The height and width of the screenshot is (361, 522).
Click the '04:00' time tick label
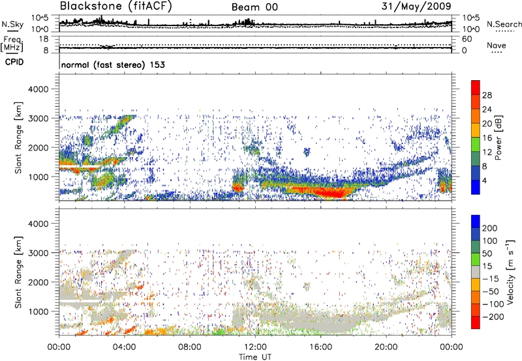click(124, 347)
